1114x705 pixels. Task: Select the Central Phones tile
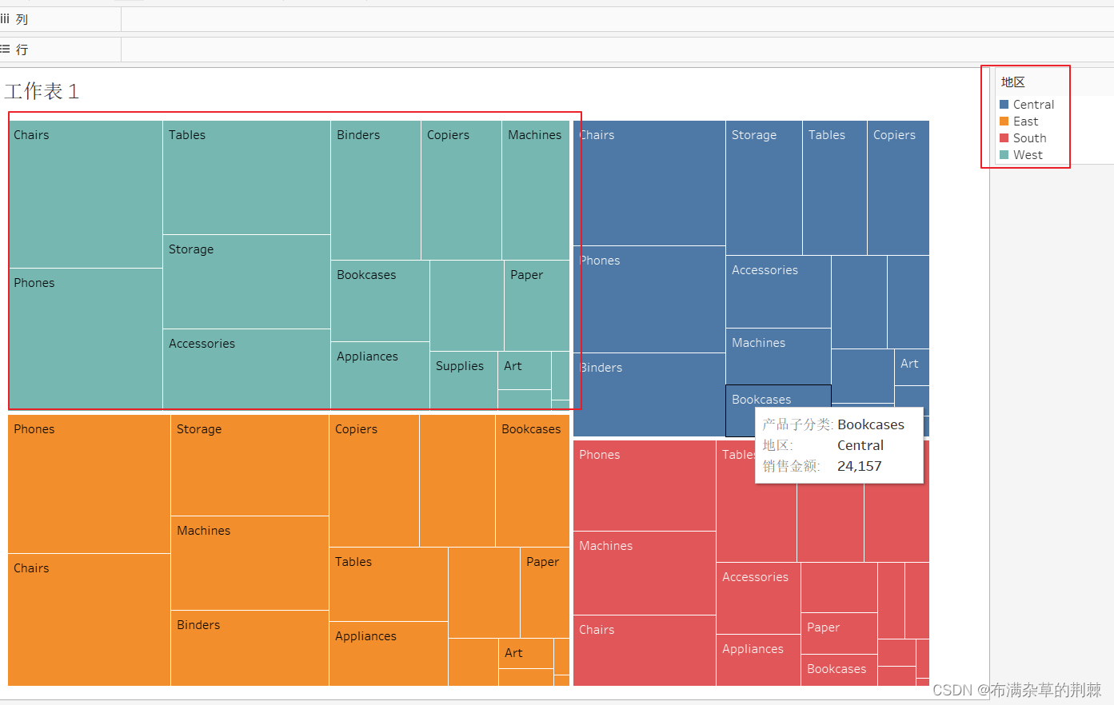click(x=649, y=299)
